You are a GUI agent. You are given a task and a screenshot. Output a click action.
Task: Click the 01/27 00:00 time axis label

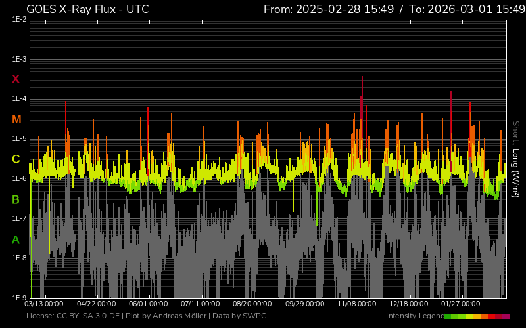click(x=461, y=304)
